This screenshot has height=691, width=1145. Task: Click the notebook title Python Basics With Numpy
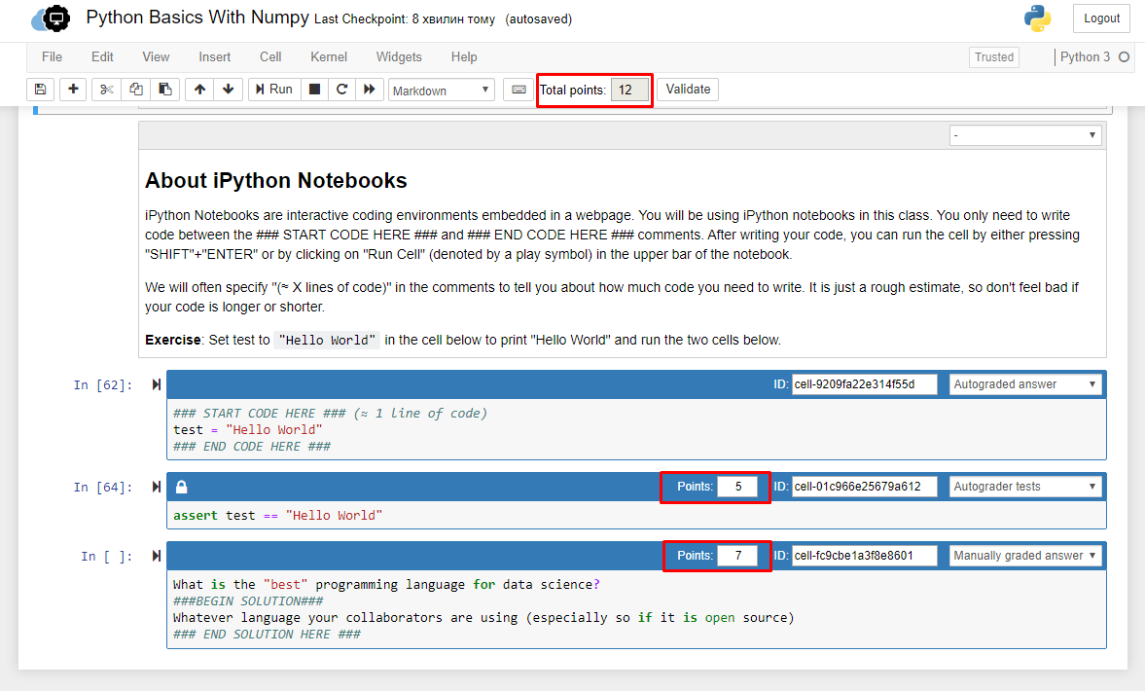197,18
